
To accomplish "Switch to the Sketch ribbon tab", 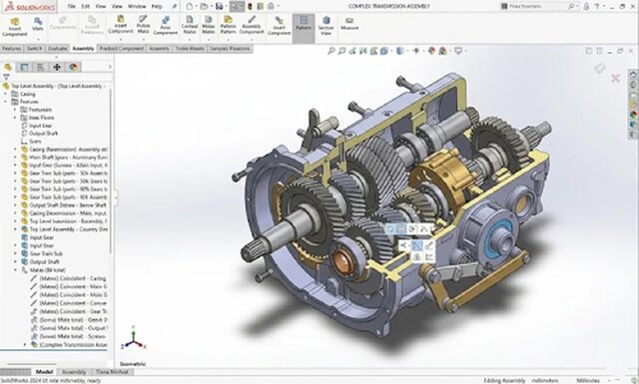I will (x=34, y=49).
